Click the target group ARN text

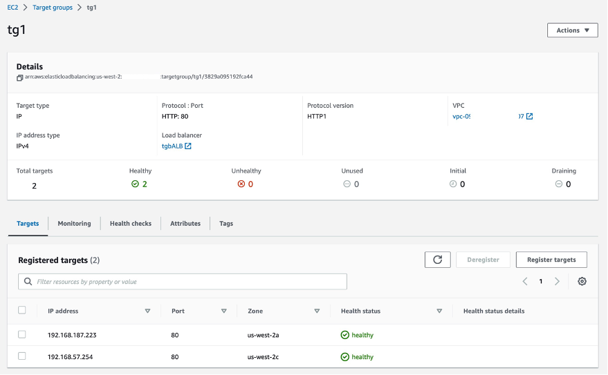click(x=139, y=77)
